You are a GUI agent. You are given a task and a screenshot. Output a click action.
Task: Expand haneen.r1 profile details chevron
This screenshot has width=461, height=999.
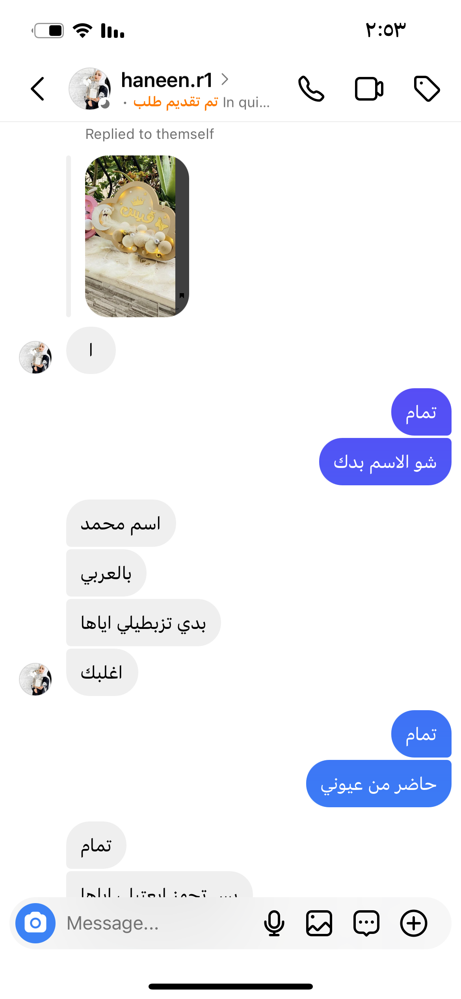[x=225, y=79]
